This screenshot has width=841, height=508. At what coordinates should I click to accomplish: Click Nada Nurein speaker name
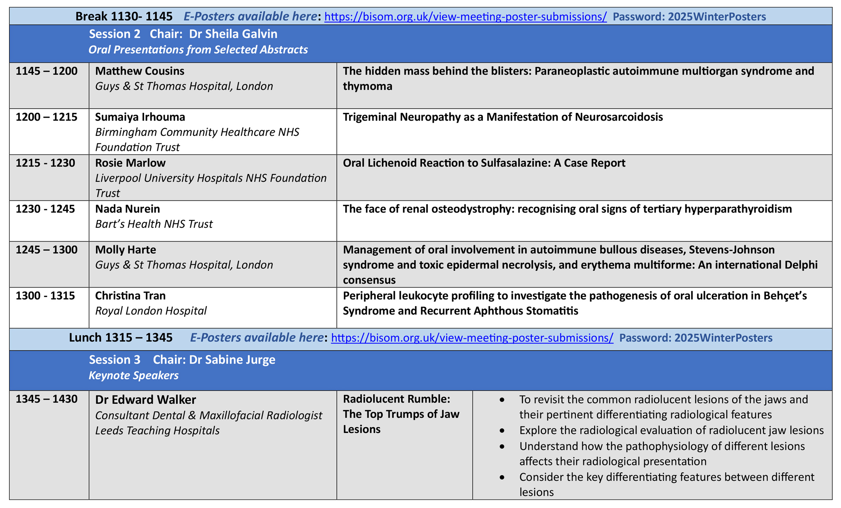(127, 209)
